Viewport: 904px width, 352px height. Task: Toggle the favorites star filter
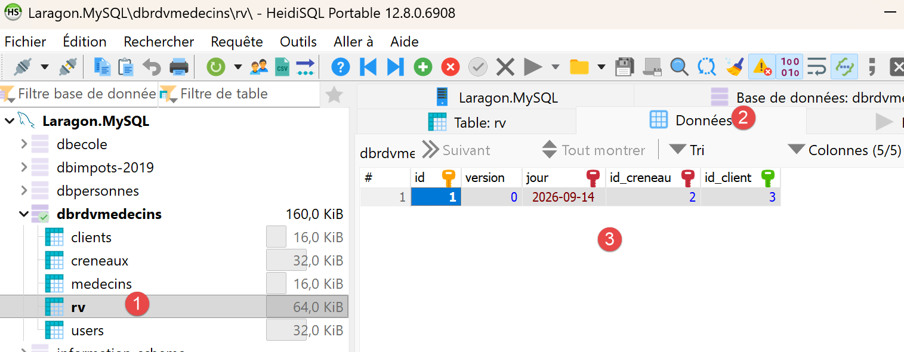tap(334, 94)
